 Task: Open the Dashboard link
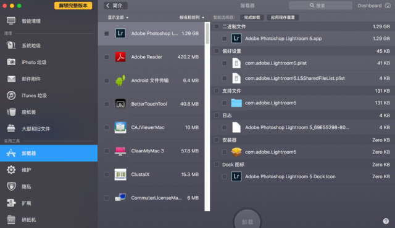tap(370, 6)
